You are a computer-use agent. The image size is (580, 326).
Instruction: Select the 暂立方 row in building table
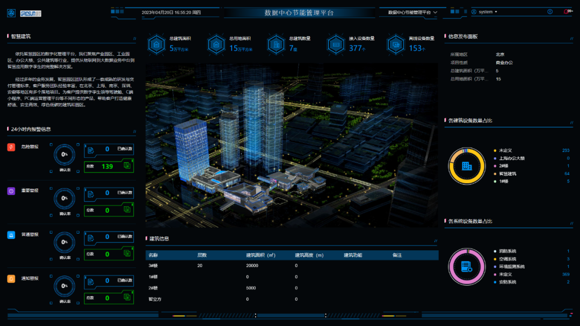click(x=292, y=299)
